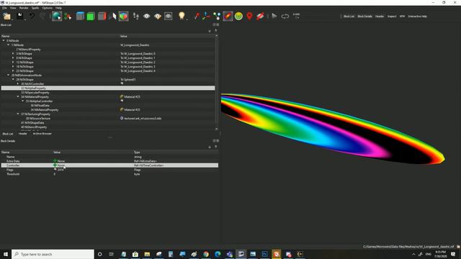
Task: Click Block Details in top-right toolbar
Action: tap(364, 17)
